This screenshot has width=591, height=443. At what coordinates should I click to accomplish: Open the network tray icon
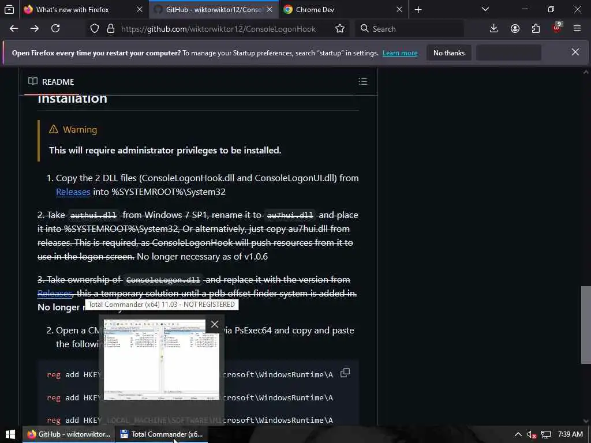[x=546, y=435]
